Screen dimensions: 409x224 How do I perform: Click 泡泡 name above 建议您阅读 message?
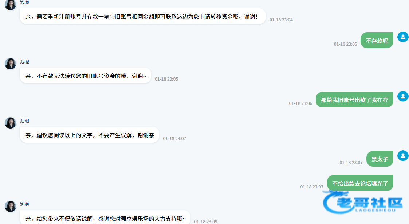click(24, 121)
